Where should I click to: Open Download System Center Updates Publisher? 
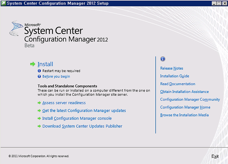[x=82, y=126]
